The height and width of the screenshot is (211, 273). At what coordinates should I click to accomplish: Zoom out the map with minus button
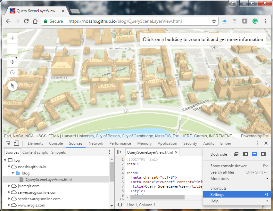(12, 49)
